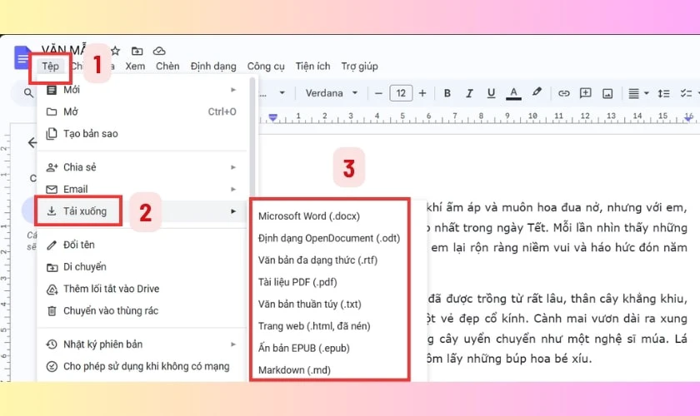The width and height of the screenshot is (700, 416).
Task: Click the search magnifier icon
Action: [x=28, y=92]
